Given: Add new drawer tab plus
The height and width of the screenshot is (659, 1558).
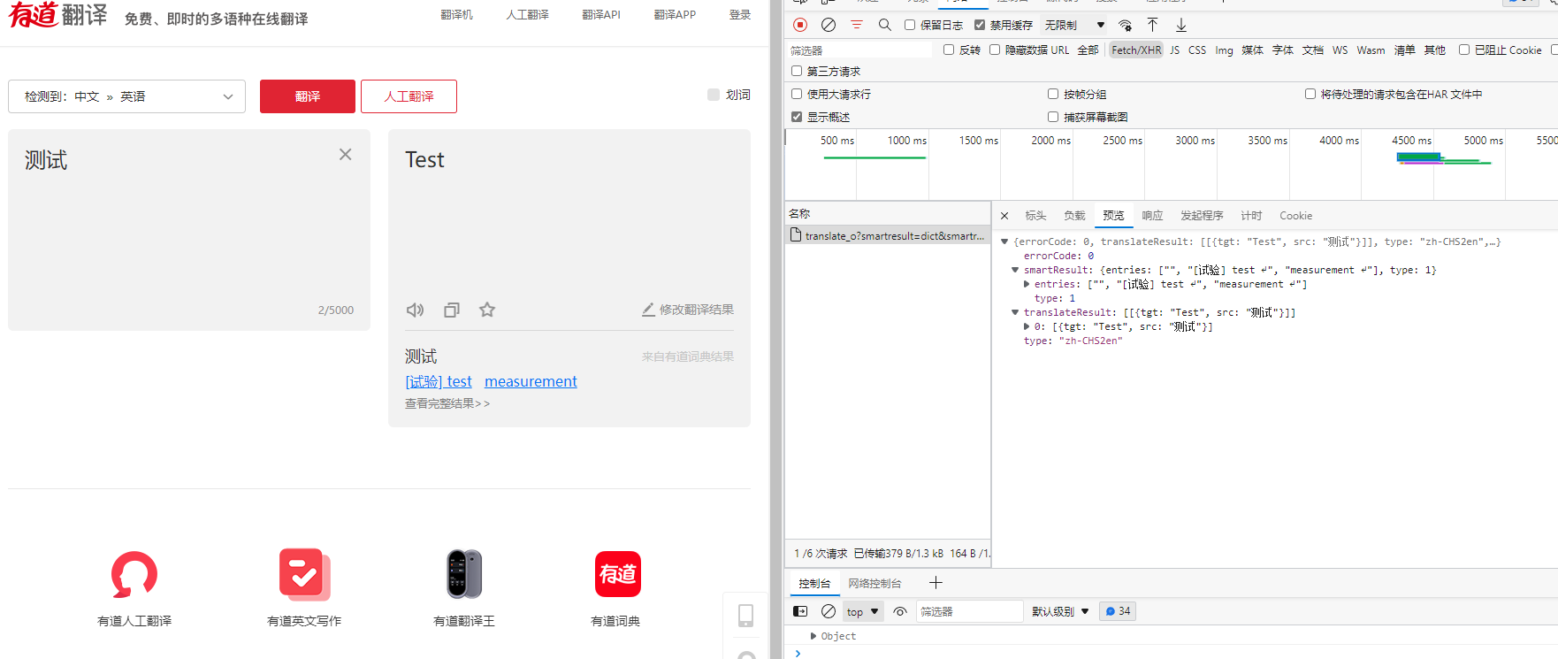Looking at the screenshot, I should click(936, 582).
